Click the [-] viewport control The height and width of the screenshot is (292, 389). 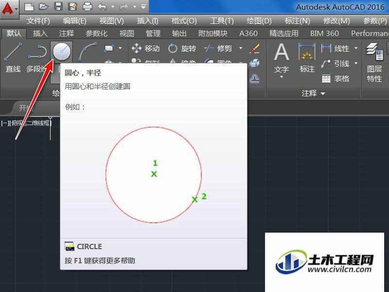point(5,123)
